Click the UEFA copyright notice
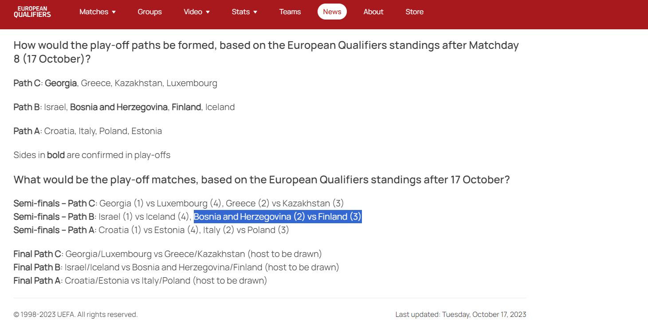648x324 pixels. [x=75, y=314]
